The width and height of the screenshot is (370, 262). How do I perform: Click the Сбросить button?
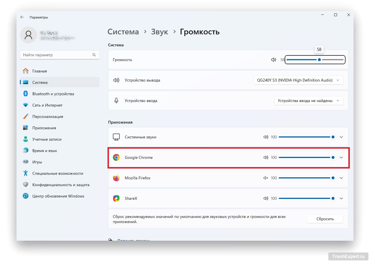pos(325,219)
